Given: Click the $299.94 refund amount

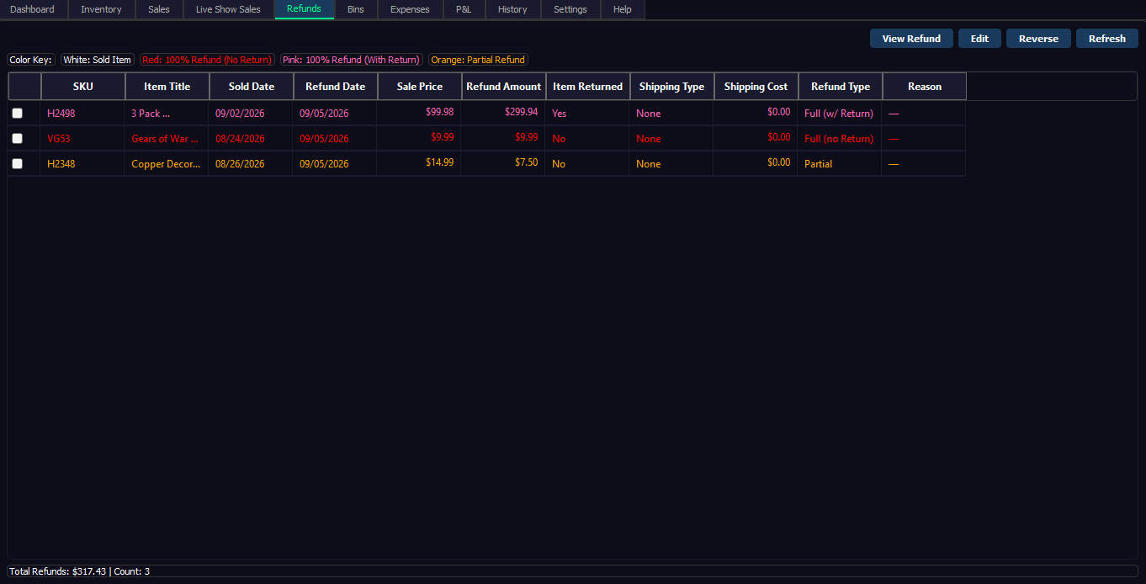Looking at the screenshot, I should [522, 112].
